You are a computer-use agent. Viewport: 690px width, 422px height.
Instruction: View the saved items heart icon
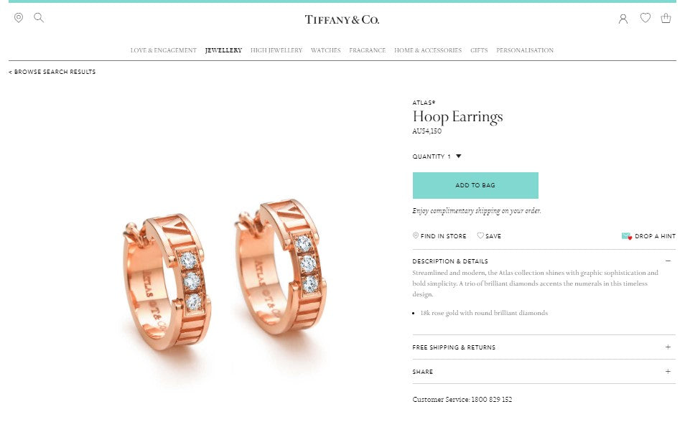pyautogui.click(x=645, y=18)
